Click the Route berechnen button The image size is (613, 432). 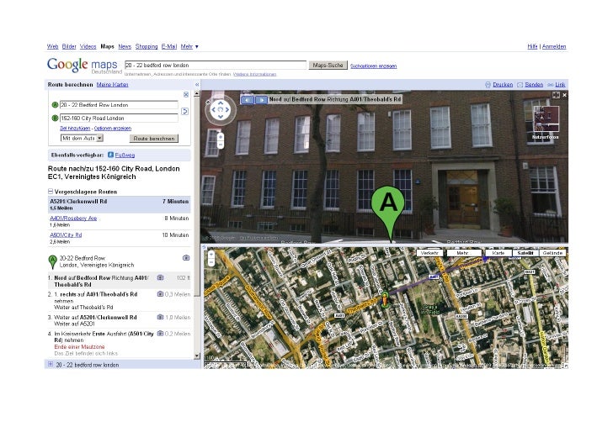coord(153,138)
